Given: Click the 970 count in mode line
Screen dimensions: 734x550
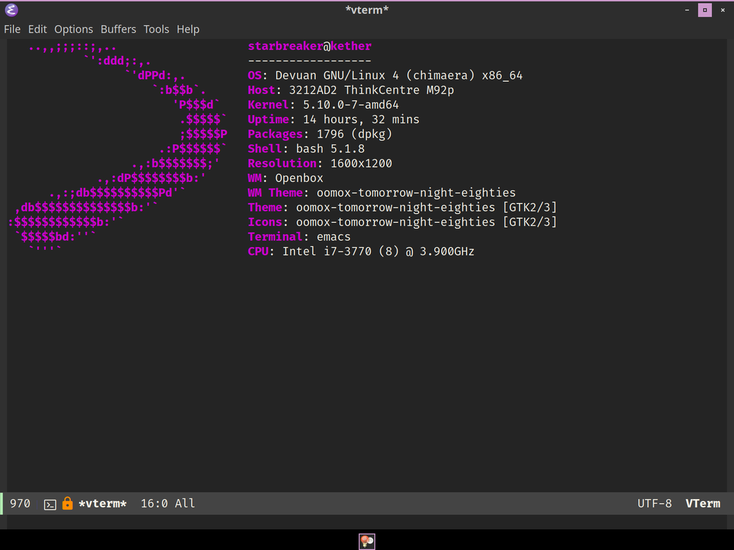Looking at the screenshot, I should 20,504.
